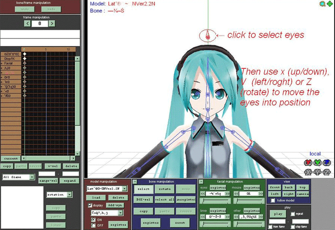Click the select bone mode button
This screenshot has width=335, height=230.
coord(144,189)
